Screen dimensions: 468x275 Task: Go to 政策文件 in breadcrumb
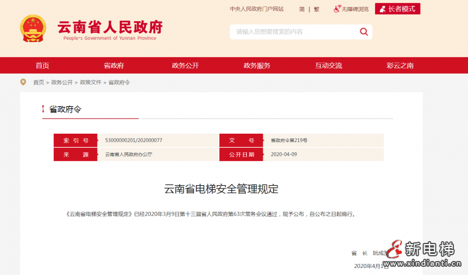pyautogui.click(x=91, y=82)
